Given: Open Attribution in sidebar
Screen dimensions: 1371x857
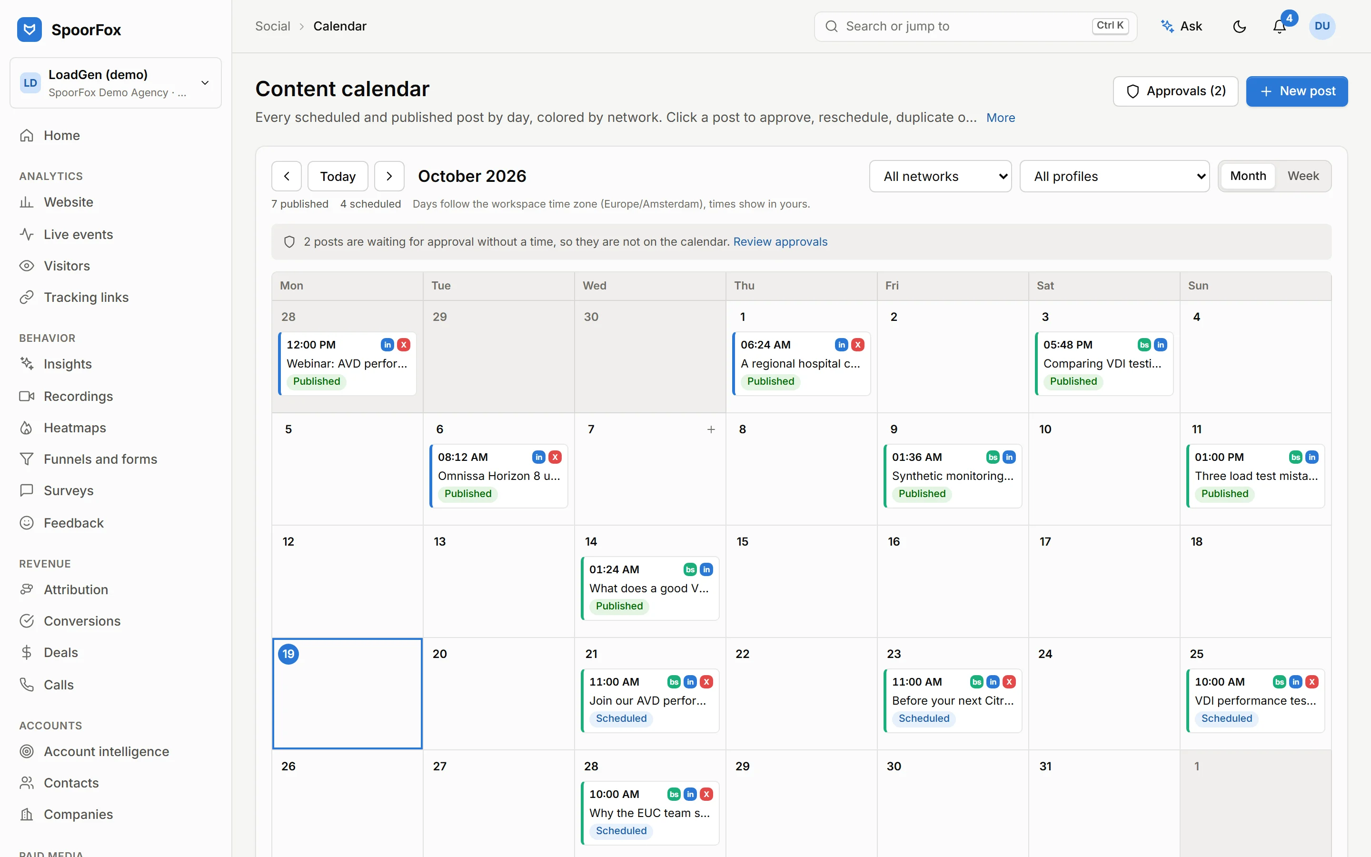Looking at the screenshot, I should tap(116, 589).
